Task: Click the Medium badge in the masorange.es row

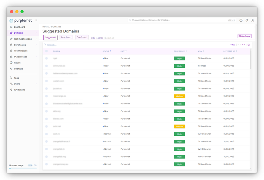Action: click(180, 96)
